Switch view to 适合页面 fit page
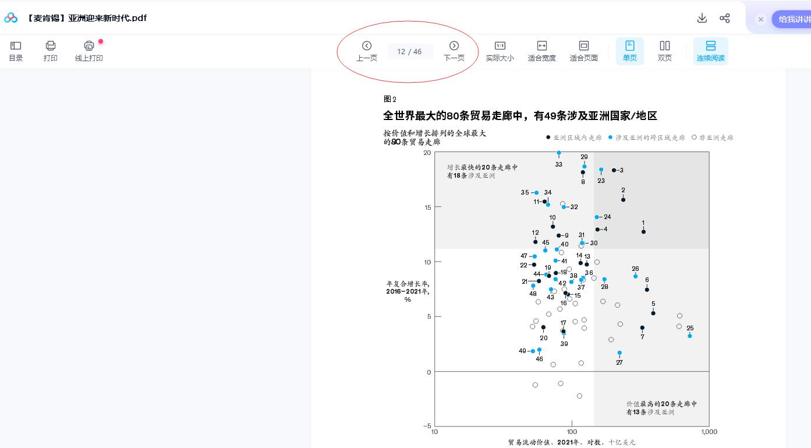Viewport: 811px width, 448px height. (x=583, y=51)
